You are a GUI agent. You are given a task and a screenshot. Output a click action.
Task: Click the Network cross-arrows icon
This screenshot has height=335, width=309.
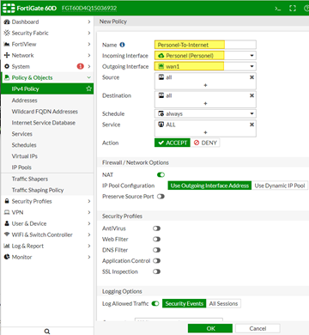7,55
